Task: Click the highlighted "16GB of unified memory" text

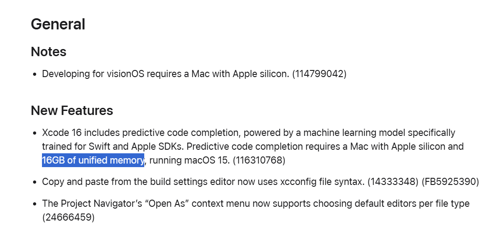Action: pos(93,160)
